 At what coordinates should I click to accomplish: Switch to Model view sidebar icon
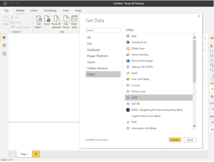pyautogui.click(x=4, y=53)
